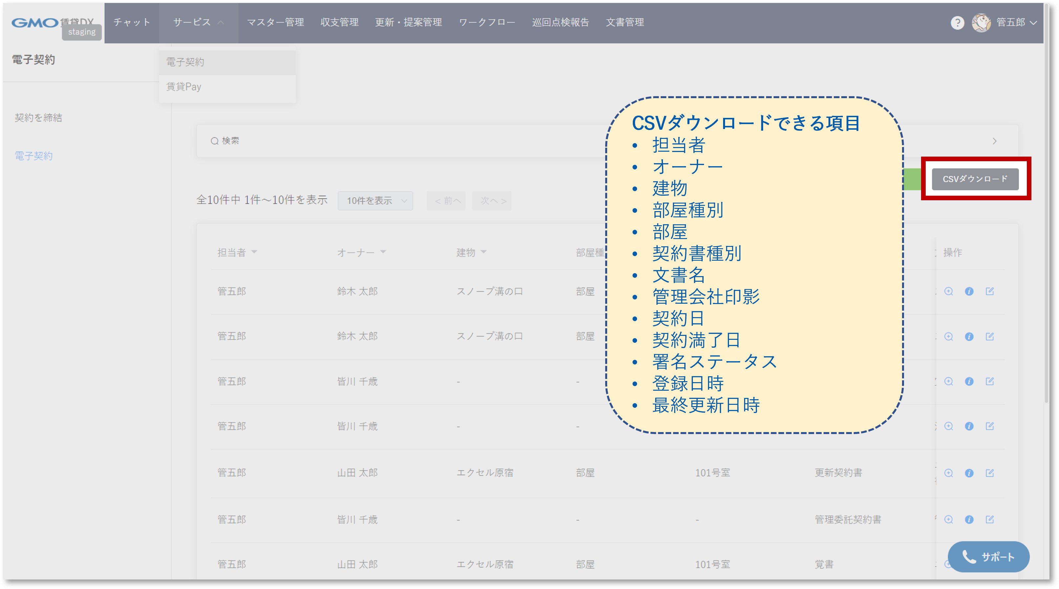Select 賃貸Pay from the service menu
Image resolution: width=1059 pixels, height=589 pixels.
point(184,87)
